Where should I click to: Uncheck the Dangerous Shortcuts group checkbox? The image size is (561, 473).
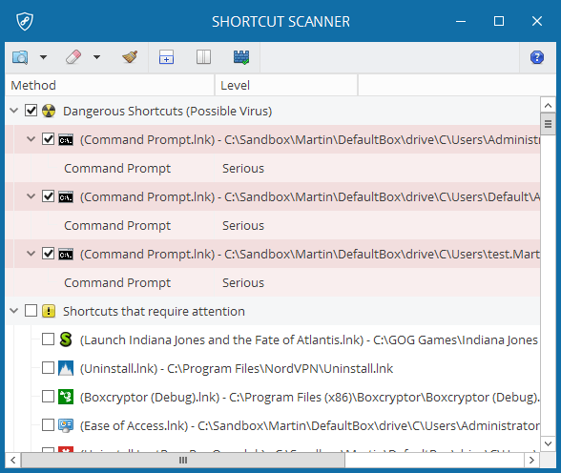[31, 111]
